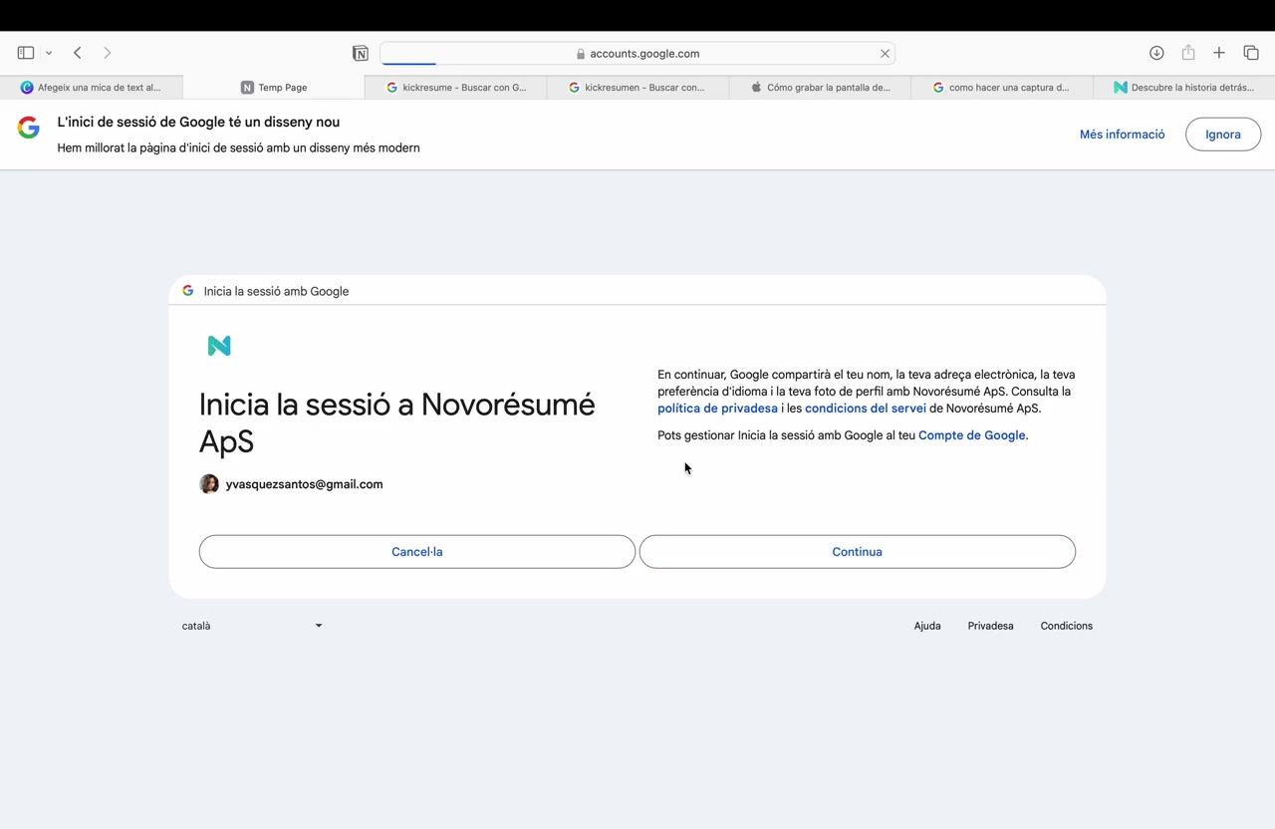Open the Privadesa footer link
This screenshot has width=1275, height=829.
[990, 626]
